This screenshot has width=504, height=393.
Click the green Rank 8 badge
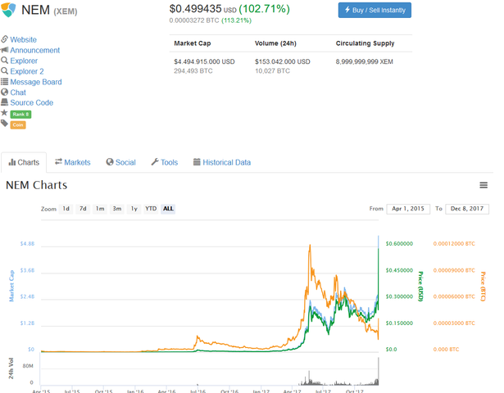pyautogui.click(x=20, y=115)
